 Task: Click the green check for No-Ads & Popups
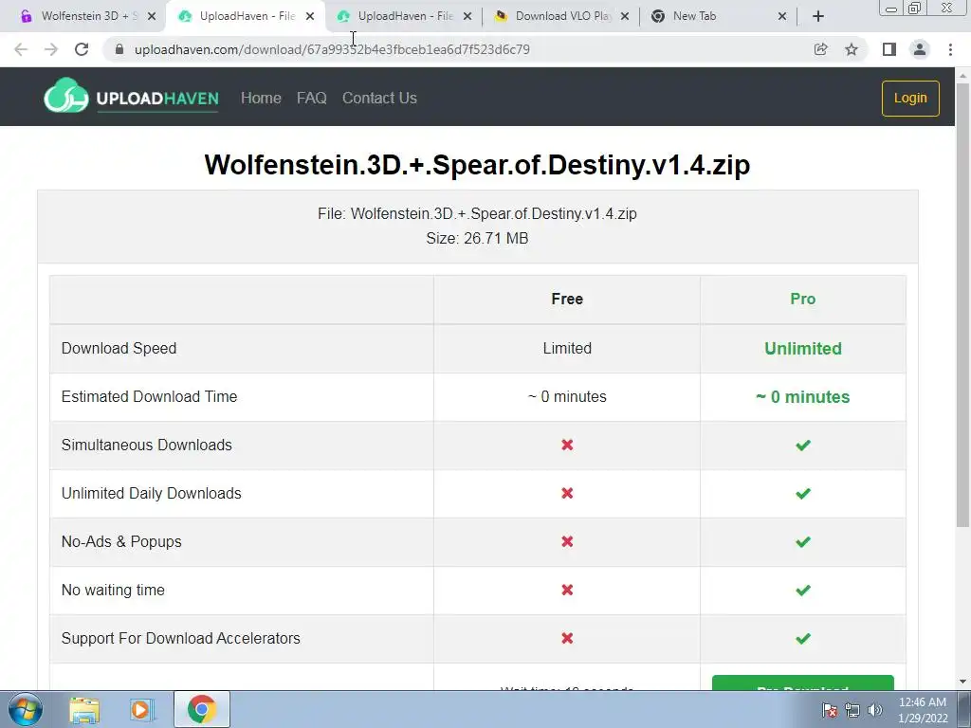[803, 541]
